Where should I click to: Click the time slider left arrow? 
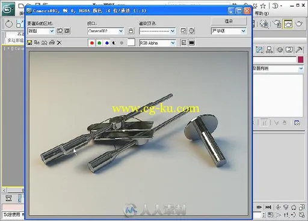tap(4, 190)
